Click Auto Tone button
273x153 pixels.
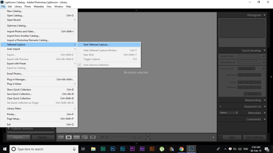246,69
